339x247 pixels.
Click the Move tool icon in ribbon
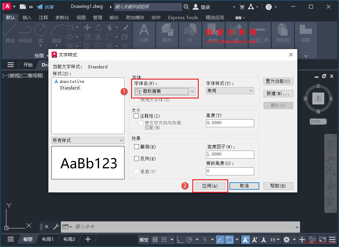[x=87, y=27]
